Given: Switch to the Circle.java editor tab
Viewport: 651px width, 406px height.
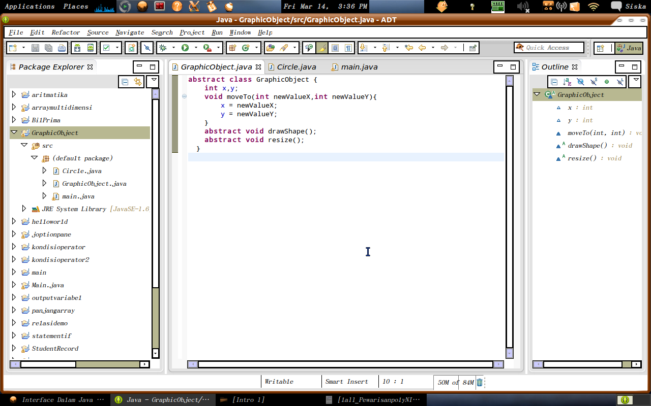Looking at the screenshot, I should point(296,66).
